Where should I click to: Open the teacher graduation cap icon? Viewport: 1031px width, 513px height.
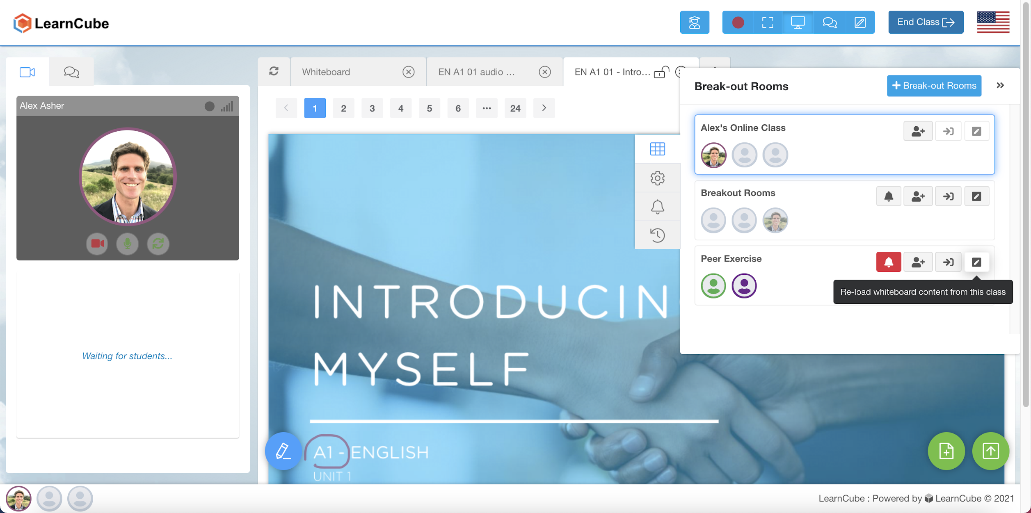(694, 22)
